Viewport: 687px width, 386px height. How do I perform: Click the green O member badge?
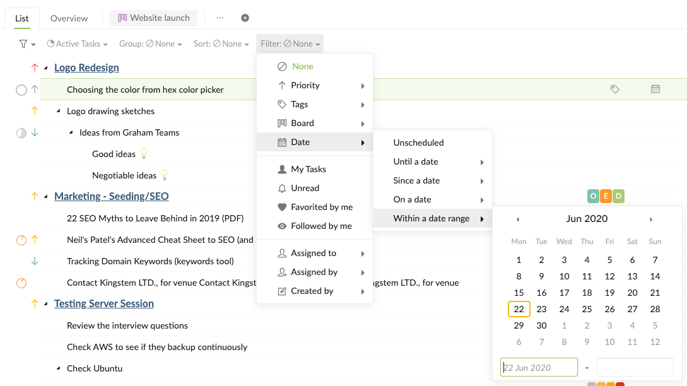point(593,196)
